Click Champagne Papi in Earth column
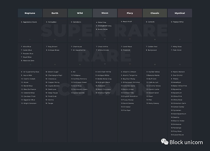Image resolution: width=210 pixels, height=151 pixels. point(55,75)
